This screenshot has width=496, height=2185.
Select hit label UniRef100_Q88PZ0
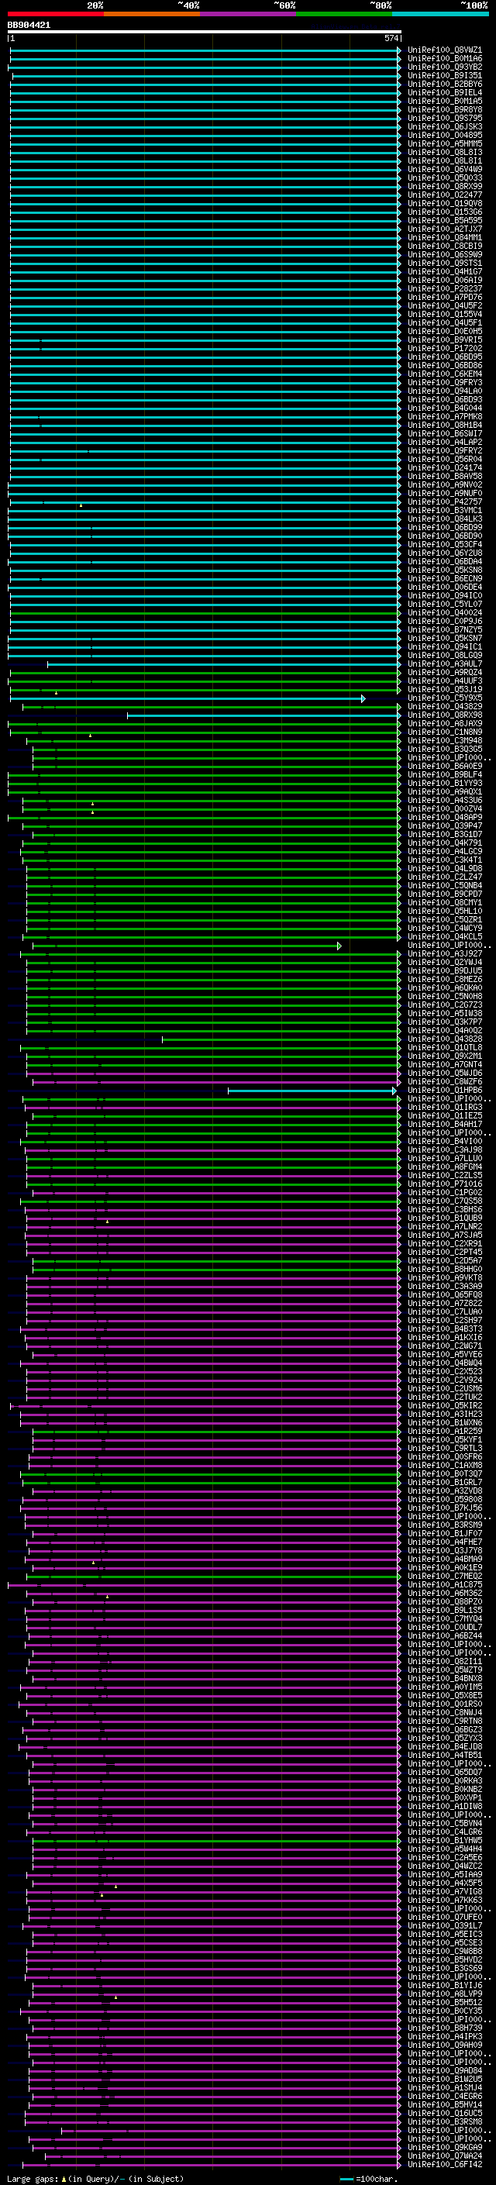pyautogui.click(x=445, y=1601)
